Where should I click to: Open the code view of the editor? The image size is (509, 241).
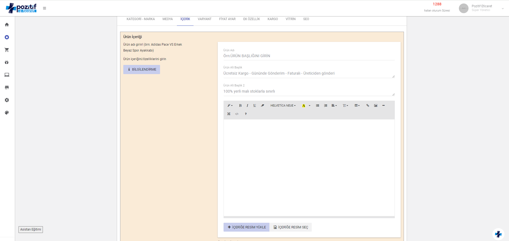coord(237,114)
